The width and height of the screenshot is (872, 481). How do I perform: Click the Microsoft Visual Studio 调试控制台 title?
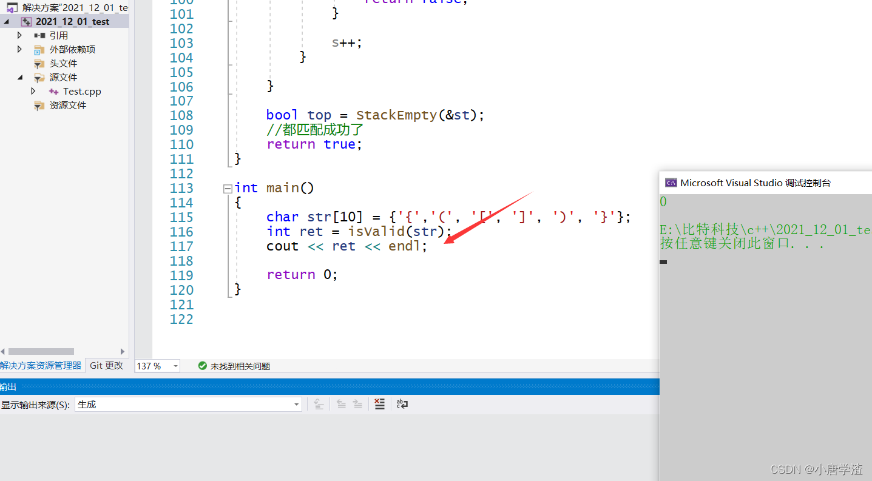755,183
